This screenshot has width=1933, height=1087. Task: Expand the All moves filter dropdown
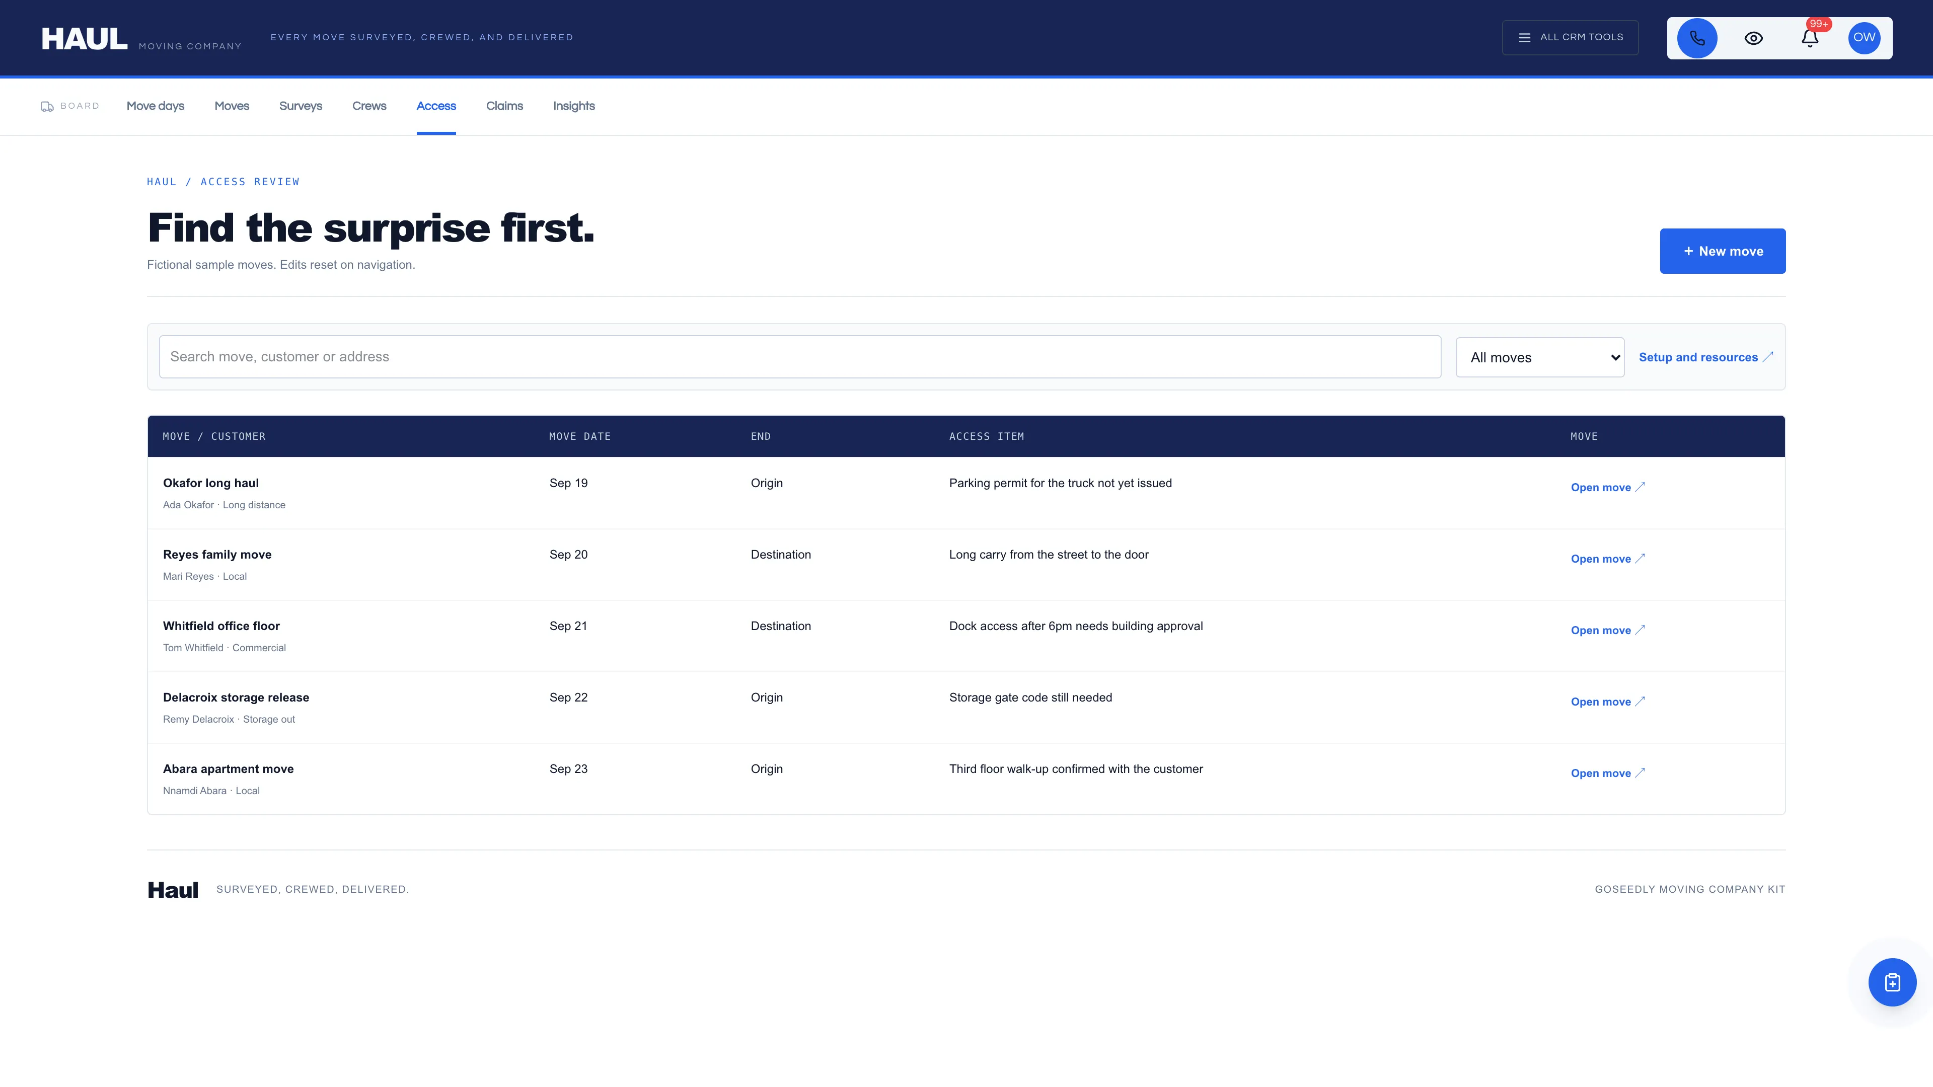click(1540, 358)
